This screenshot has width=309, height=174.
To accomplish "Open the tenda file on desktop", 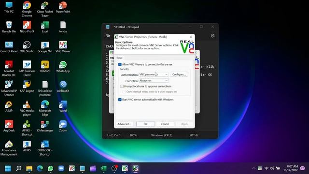I will [63, 27].
